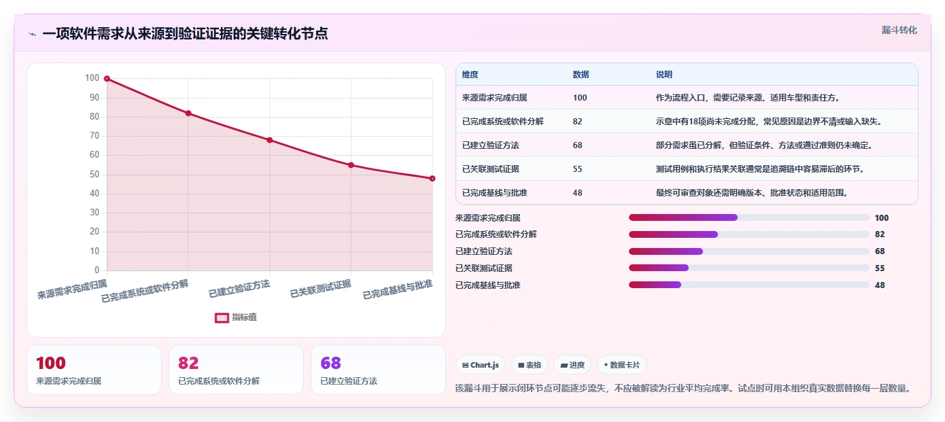The height and width of the screenshot is (422, 945).
Task: Click the 已建立验证方法 progress bar
Action: [749, 251]
